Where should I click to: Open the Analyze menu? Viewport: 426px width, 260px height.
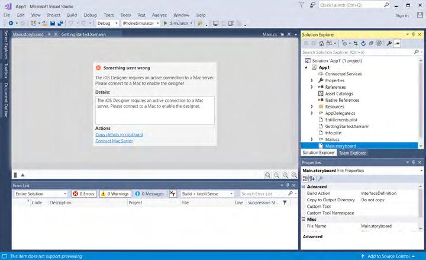159,15
